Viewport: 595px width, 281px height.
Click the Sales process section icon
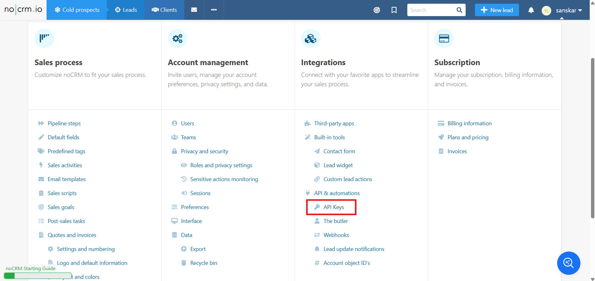coord(44,38)
